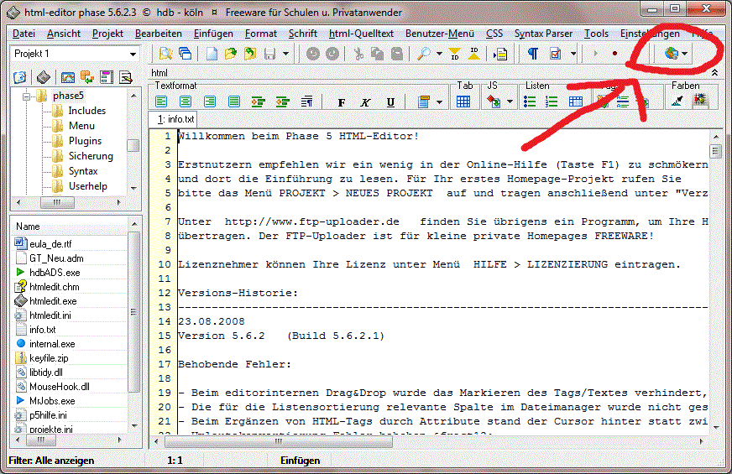Image resolution: width=732 pixels, height=474 pixels.
Task: Click the paste-format dropdown arrow in Textformat
Action: pyautogui.click(x=439, y=102)
